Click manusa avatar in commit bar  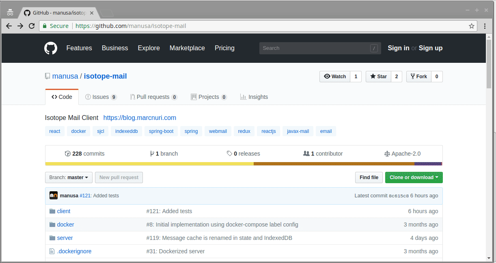tap(53, 195)
